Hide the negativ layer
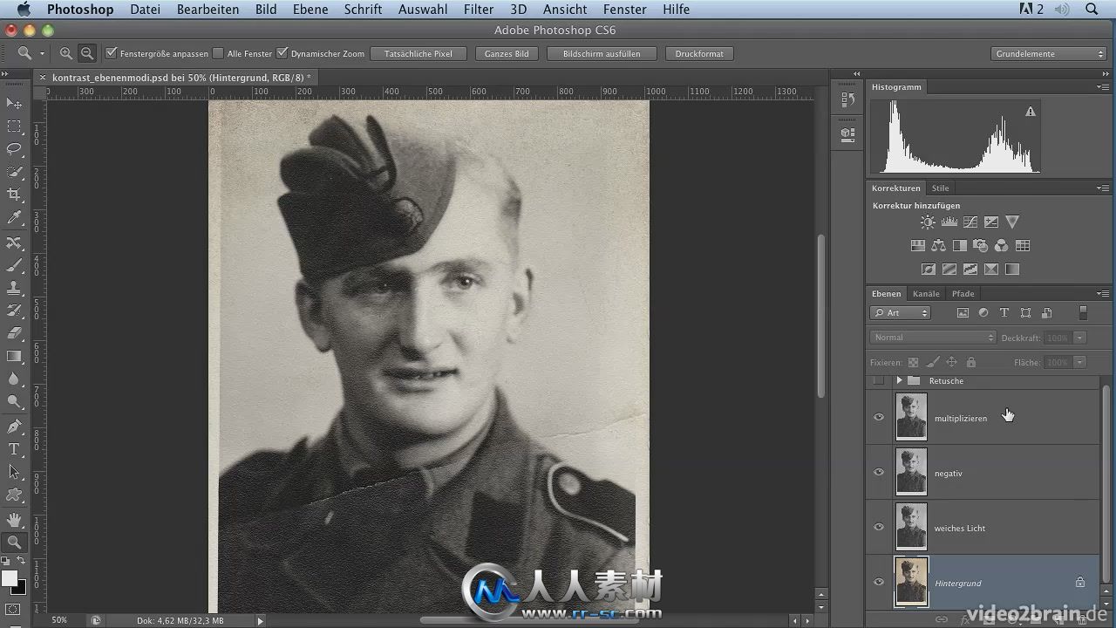 pos(879,472)
